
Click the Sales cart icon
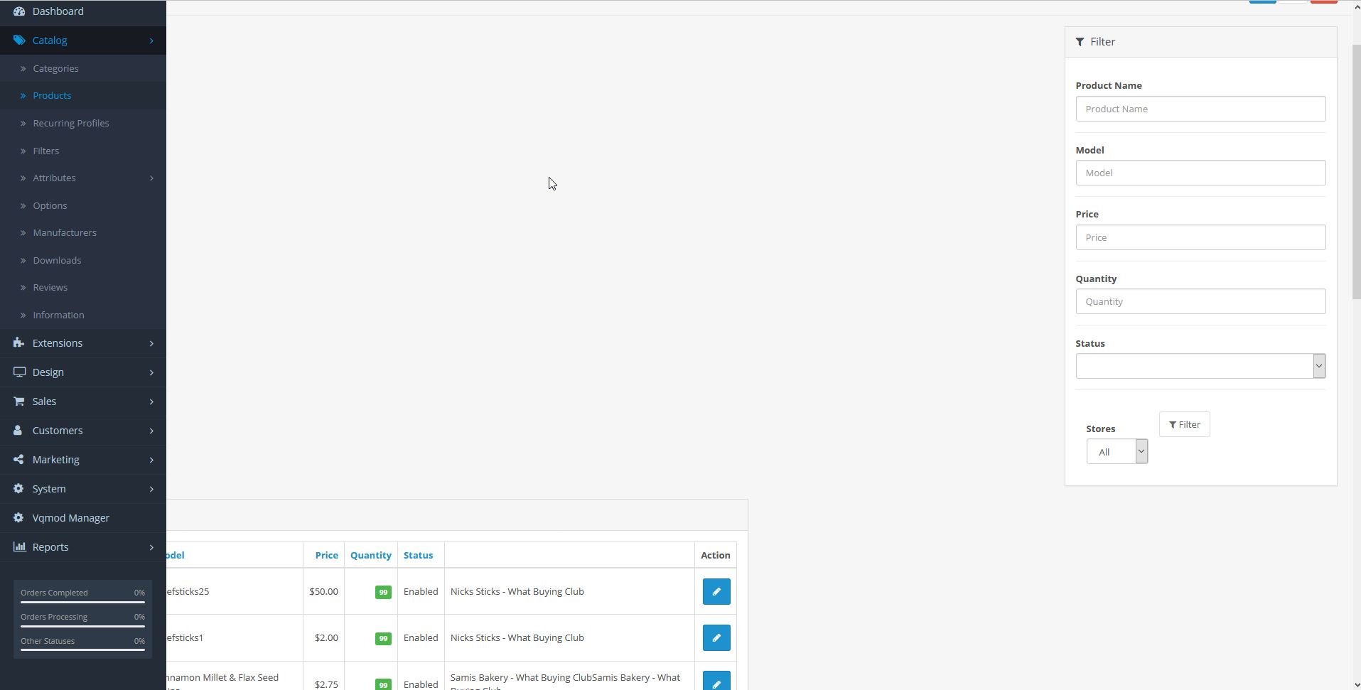pyautogui.click(x=19, y=401)
